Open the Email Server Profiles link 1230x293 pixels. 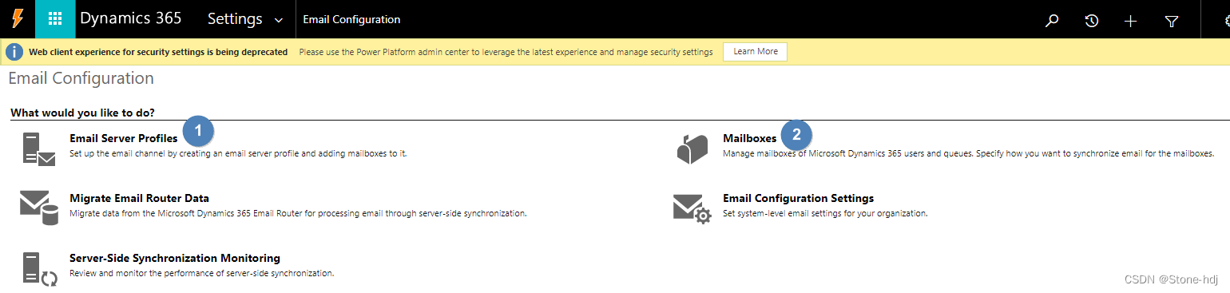pyautogui.click(x=123, y=138)
